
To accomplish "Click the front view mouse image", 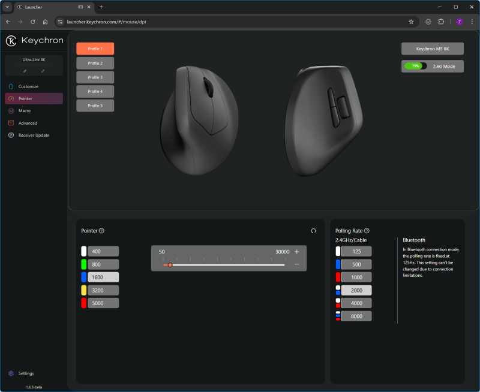I will tap(199, 120).
